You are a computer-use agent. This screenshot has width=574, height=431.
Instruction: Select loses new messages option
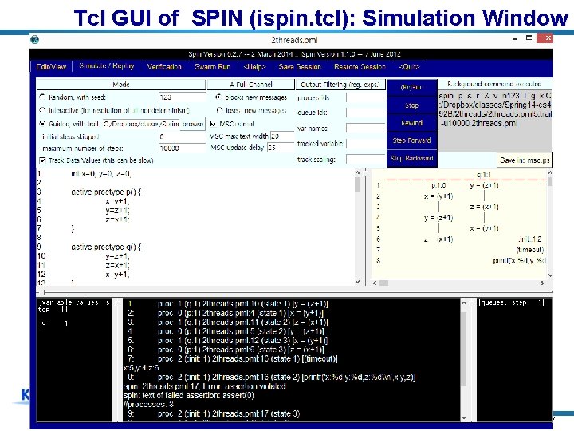(219, 110)
